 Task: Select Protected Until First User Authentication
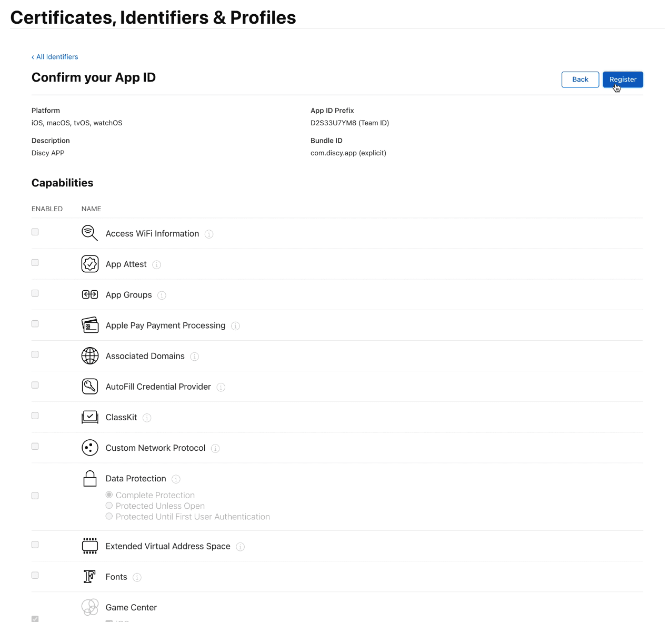109,517
